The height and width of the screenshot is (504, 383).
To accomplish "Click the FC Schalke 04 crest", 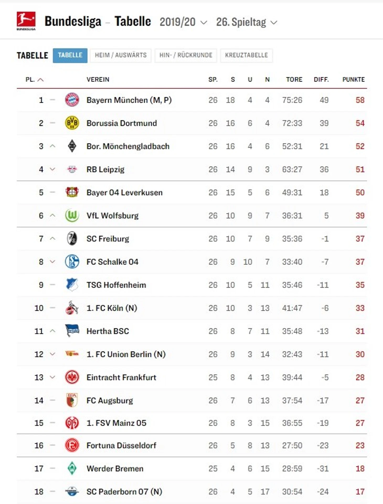I will tap(72, 262).
